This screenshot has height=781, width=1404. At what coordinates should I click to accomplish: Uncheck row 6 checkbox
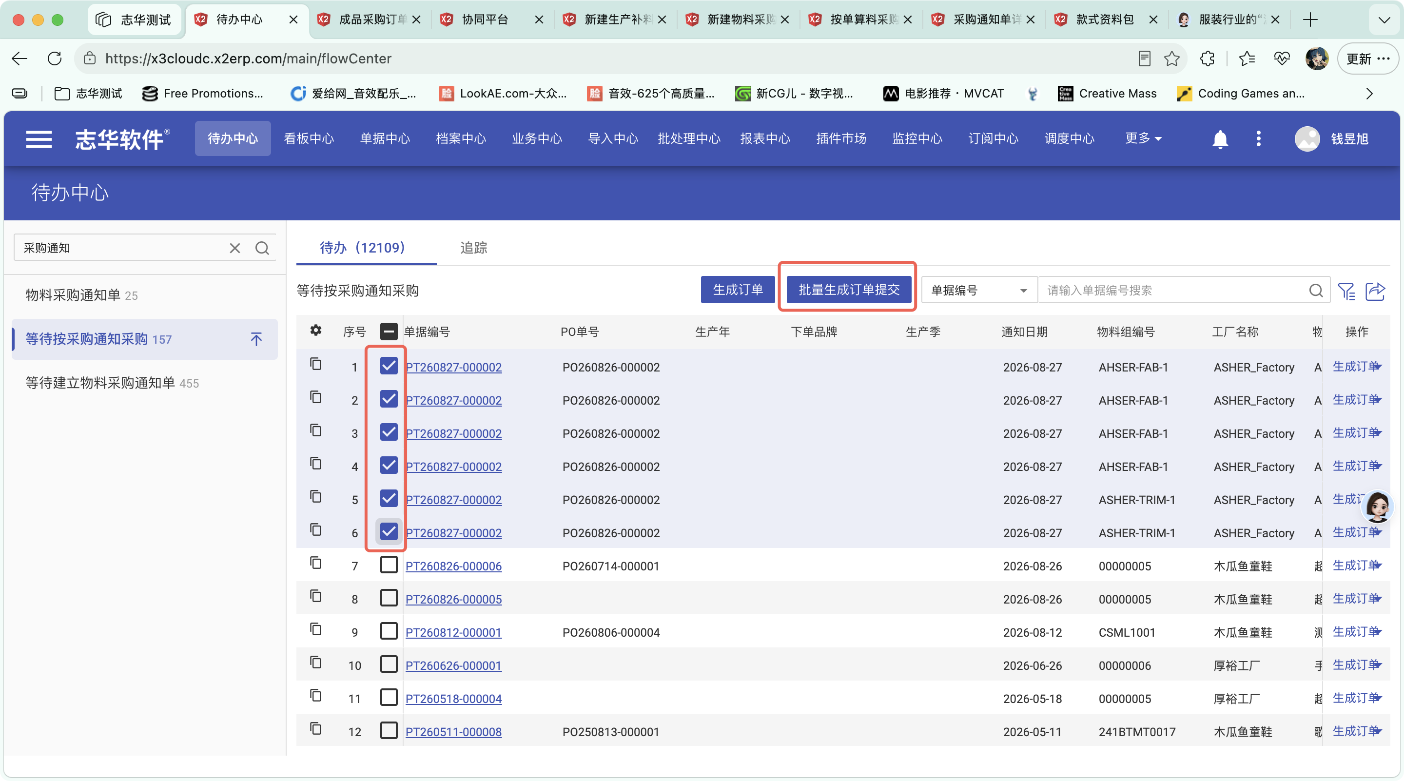(x=389, y=531)
